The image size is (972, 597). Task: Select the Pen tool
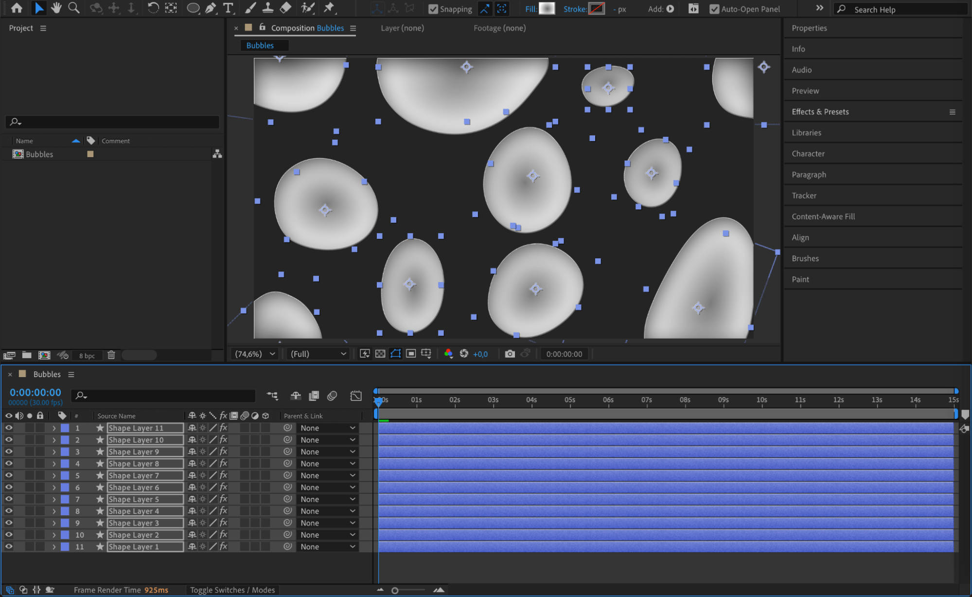211,8
